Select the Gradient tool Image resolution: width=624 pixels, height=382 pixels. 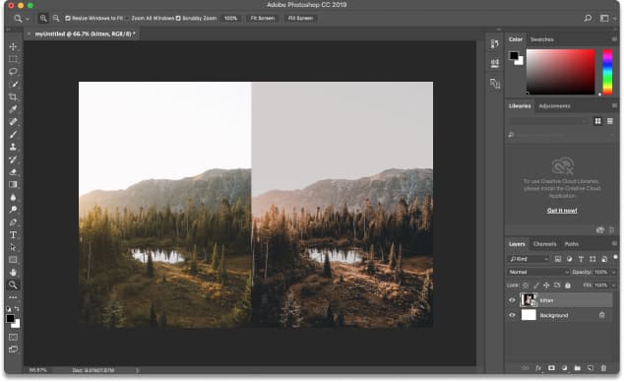pos(13,185)
